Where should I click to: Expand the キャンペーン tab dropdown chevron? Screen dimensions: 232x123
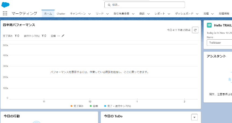89,14
